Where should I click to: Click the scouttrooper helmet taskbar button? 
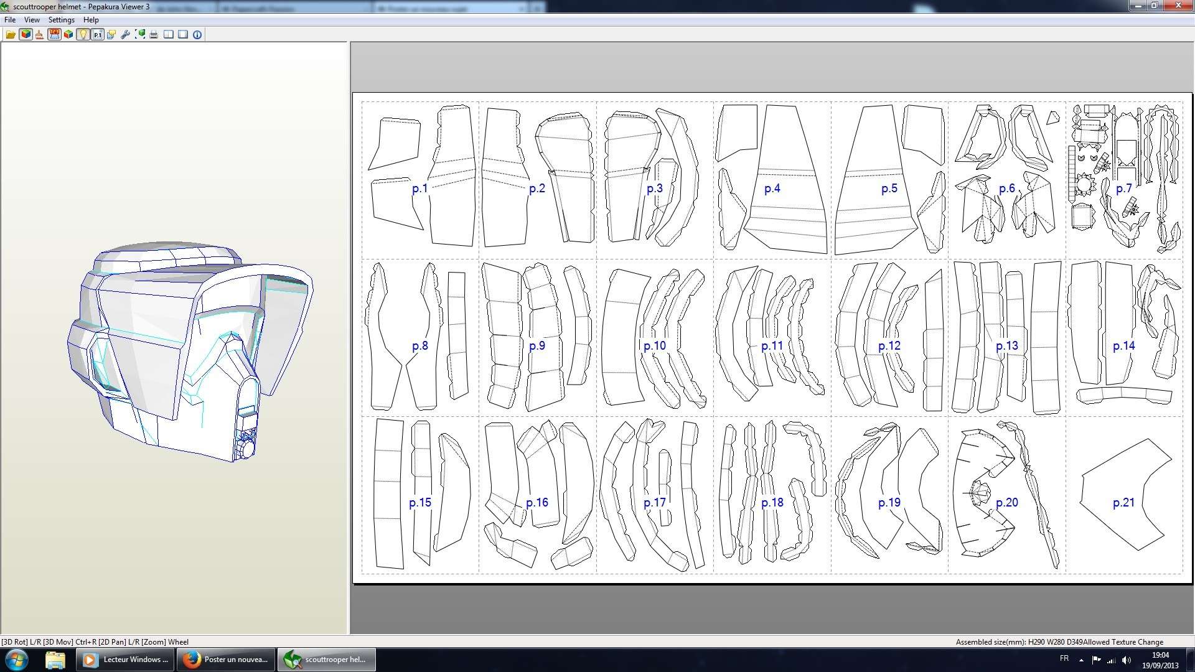327,660
